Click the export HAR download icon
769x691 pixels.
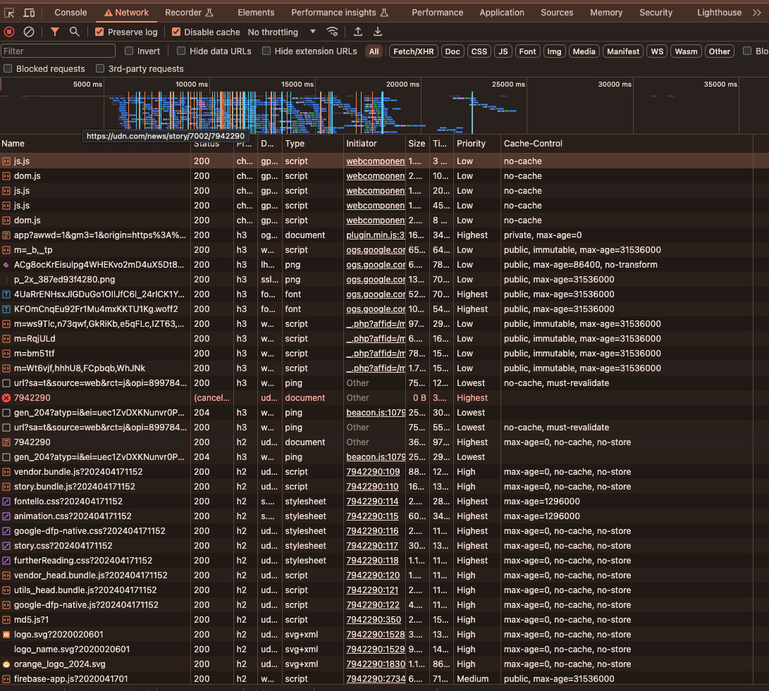click(x=378, y=32)
